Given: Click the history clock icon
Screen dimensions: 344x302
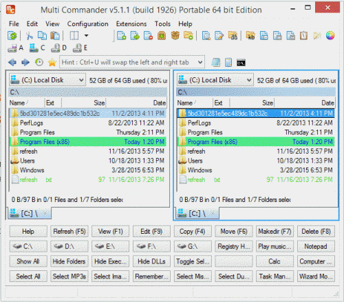Looking at the screenshot, I should click(x=39, y=62).
